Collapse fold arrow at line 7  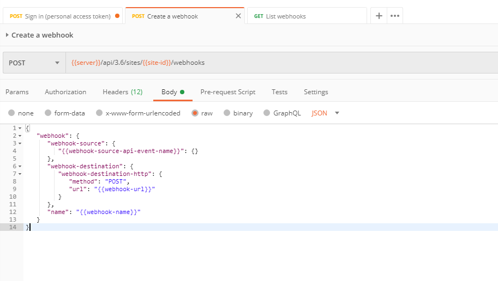[x=20, y=174]
